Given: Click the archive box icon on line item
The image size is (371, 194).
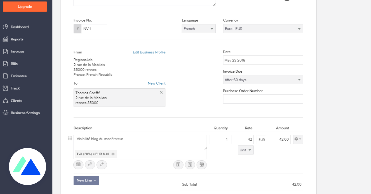Looking at the screenshot, I should [202, 165].
